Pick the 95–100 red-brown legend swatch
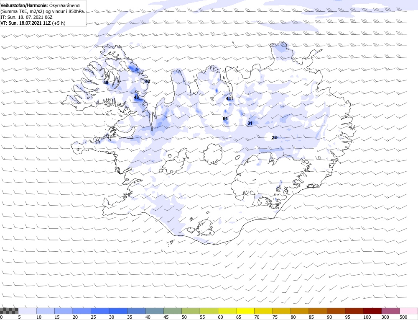Image resolution: width=418 pixels, height=320 pixels. coord(354,311)
